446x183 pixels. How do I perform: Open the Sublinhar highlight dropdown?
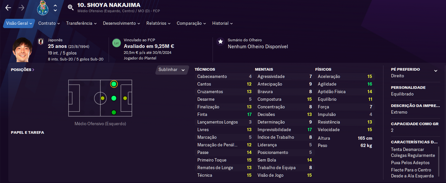click(171, 70)
